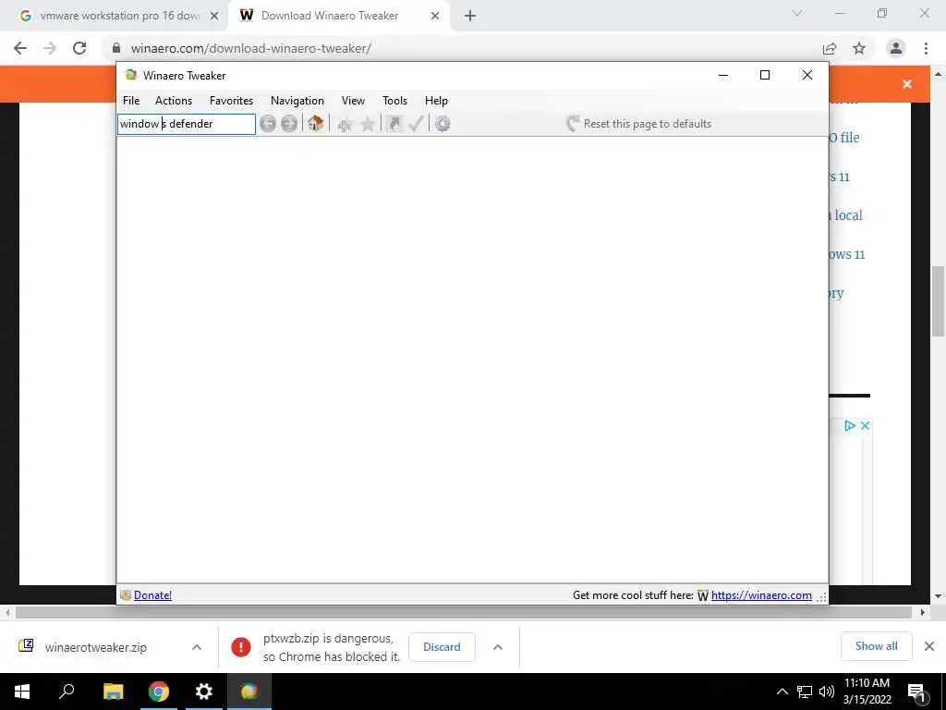Go to Winaero Tweaker home page icon
The height and width of the screenshot is (710, 946).
tap(316, 124)
